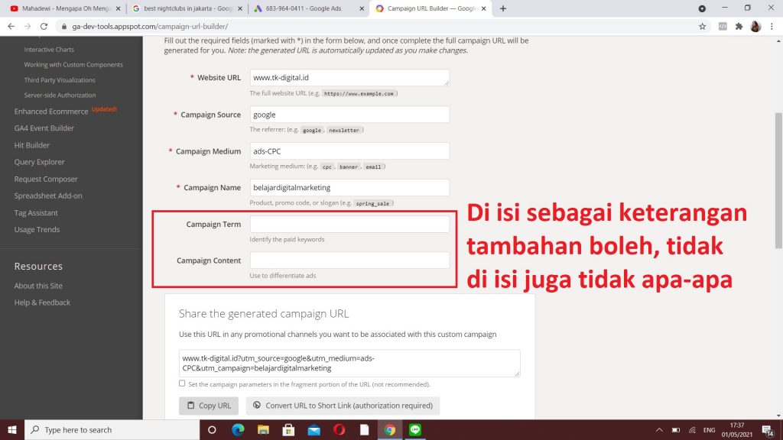The width and height of the screenshot is (783, 440).
Task: Open the Help & Feedback link
Action: [42, 302]
